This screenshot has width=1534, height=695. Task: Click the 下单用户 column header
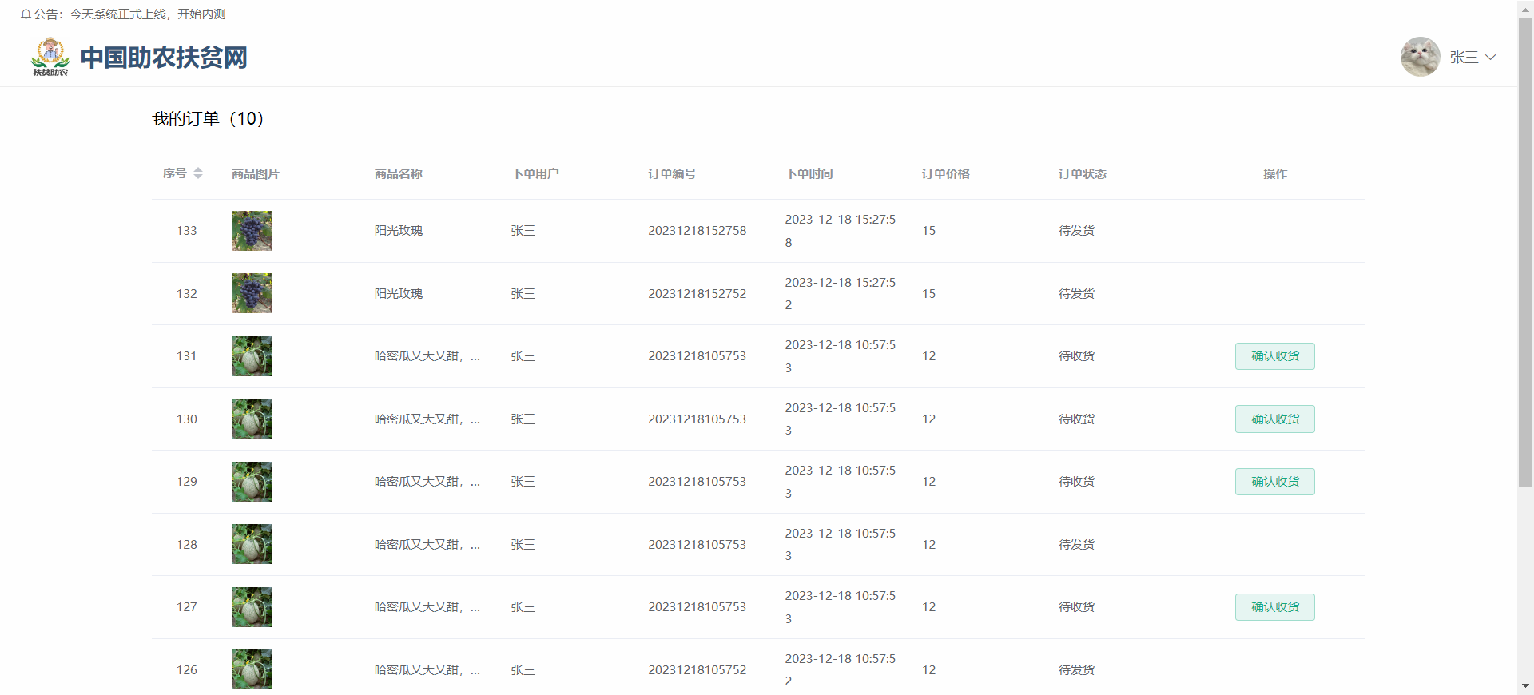(535, 174)
